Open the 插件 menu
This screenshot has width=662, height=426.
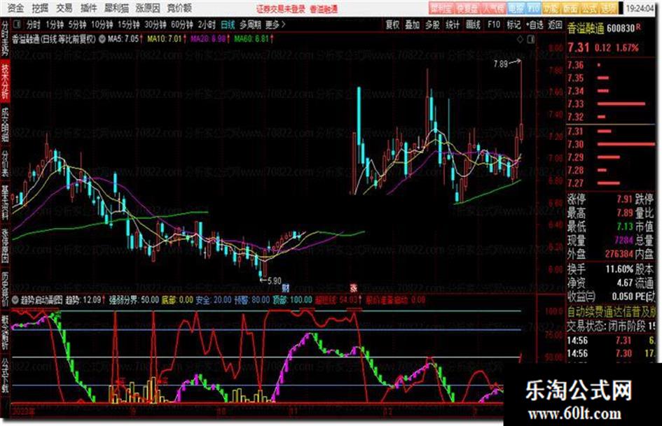89,8
